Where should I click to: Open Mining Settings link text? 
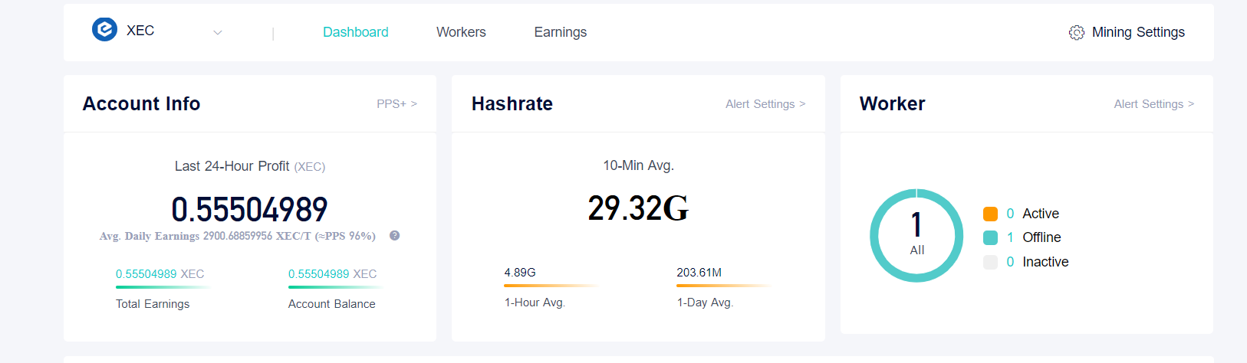click(1138, 32)
